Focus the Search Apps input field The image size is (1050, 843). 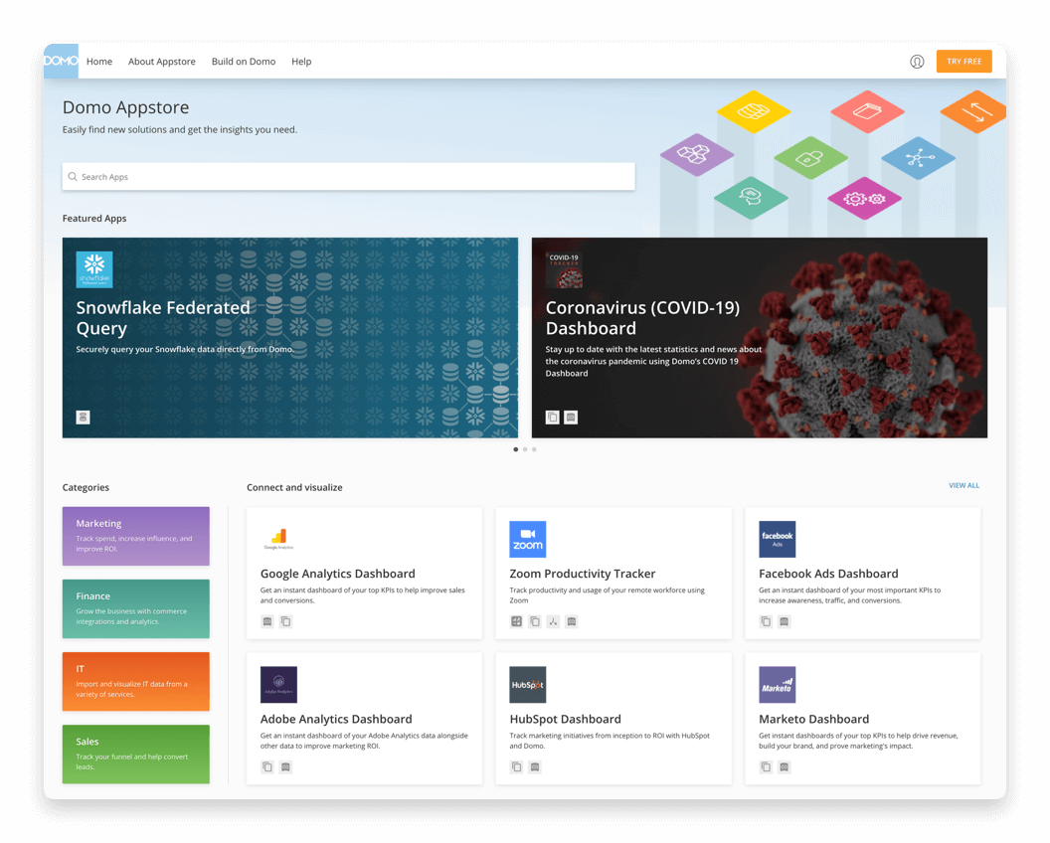click(348, 177)
